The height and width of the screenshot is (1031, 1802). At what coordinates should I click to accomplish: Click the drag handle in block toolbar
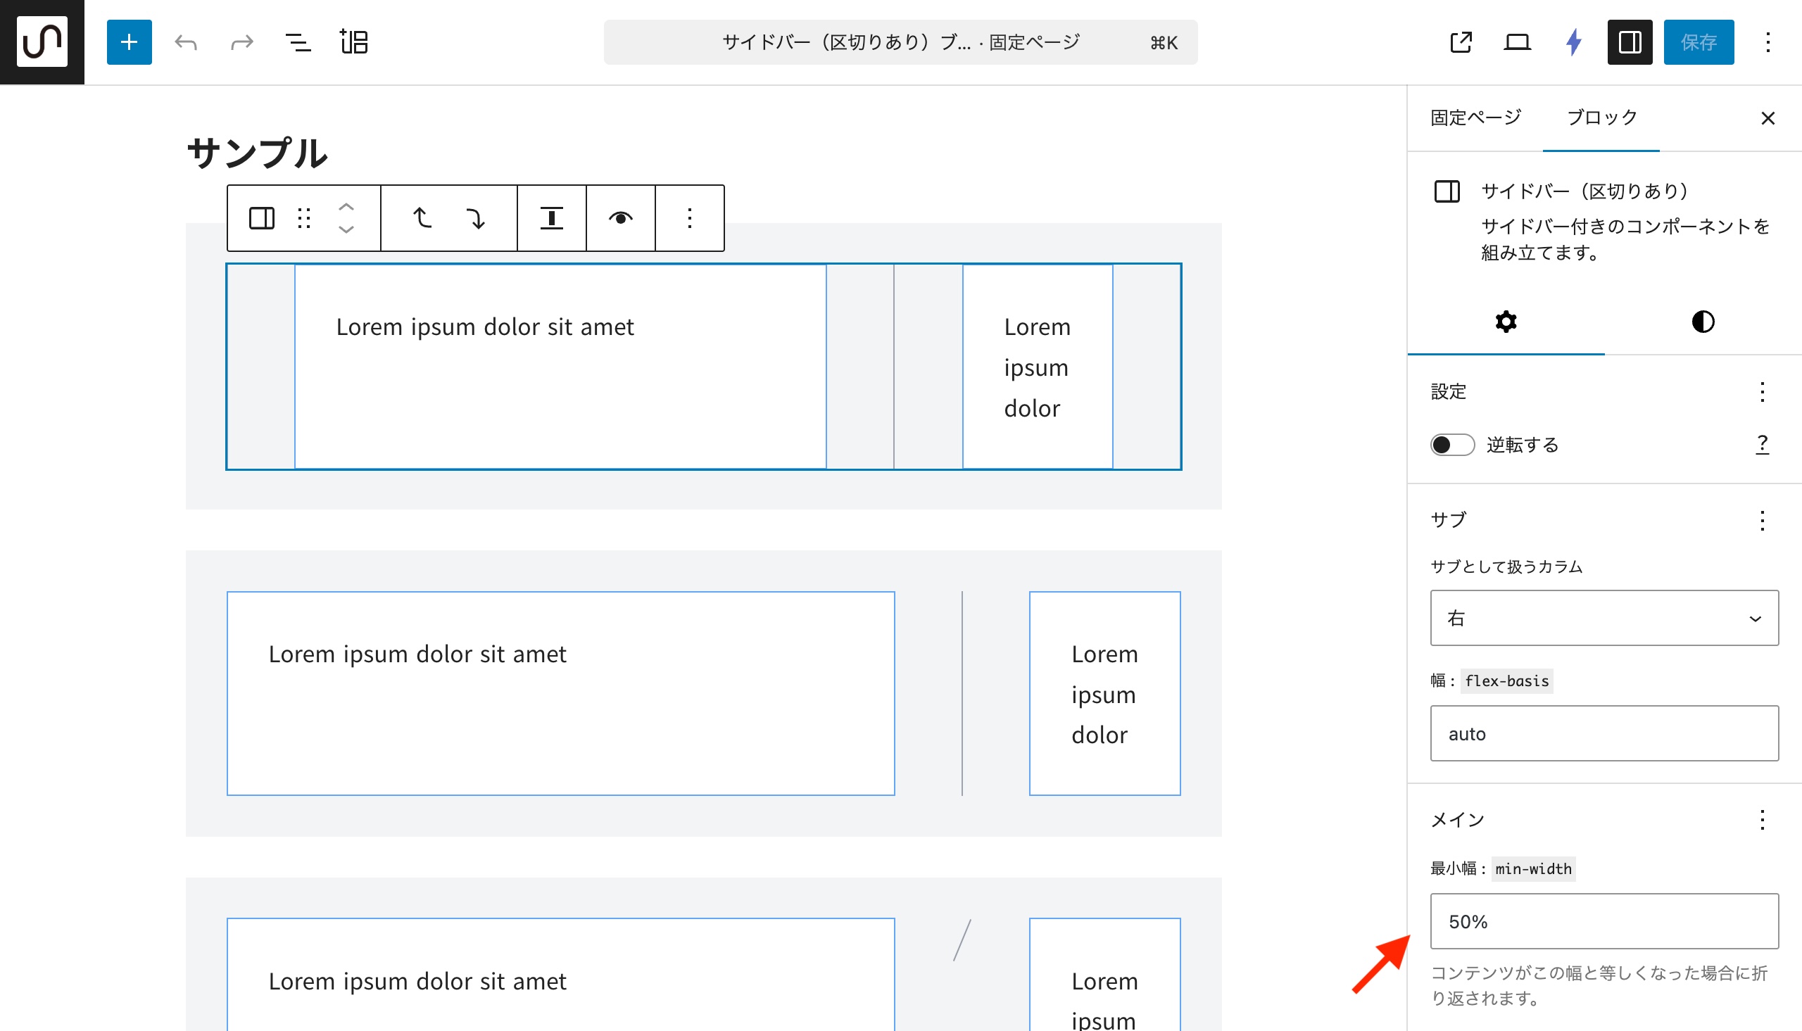click(305, 218)
